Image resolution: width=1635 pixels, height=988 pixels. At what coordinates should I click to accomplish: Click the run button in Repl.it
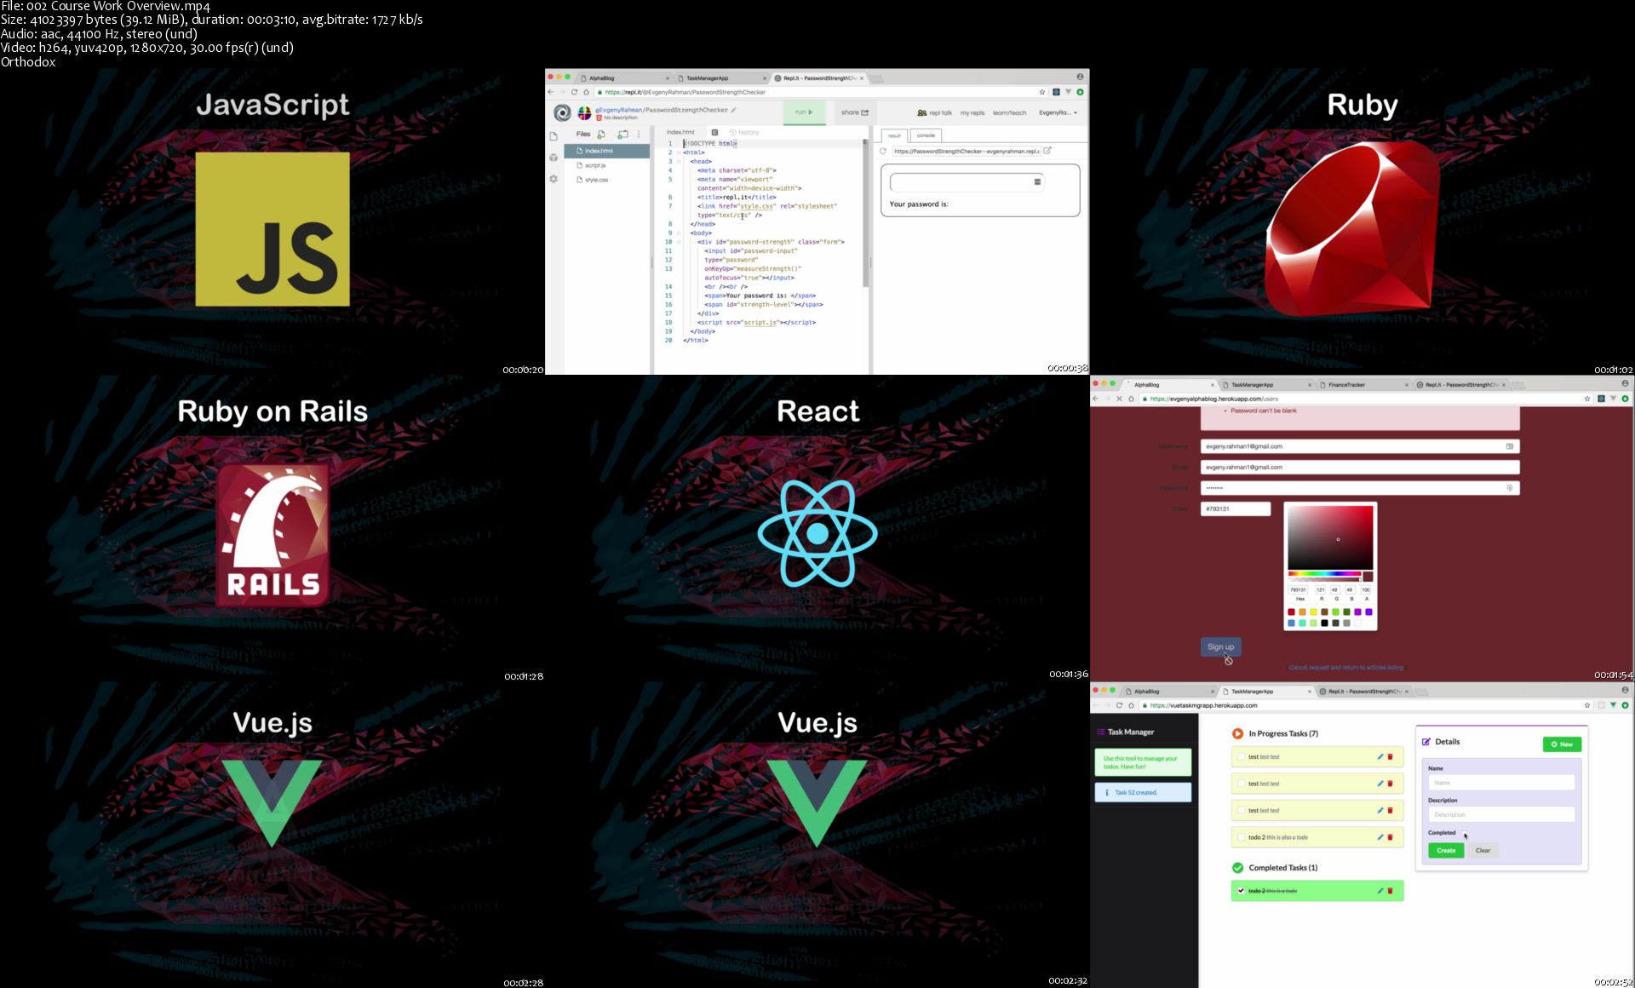804,112
